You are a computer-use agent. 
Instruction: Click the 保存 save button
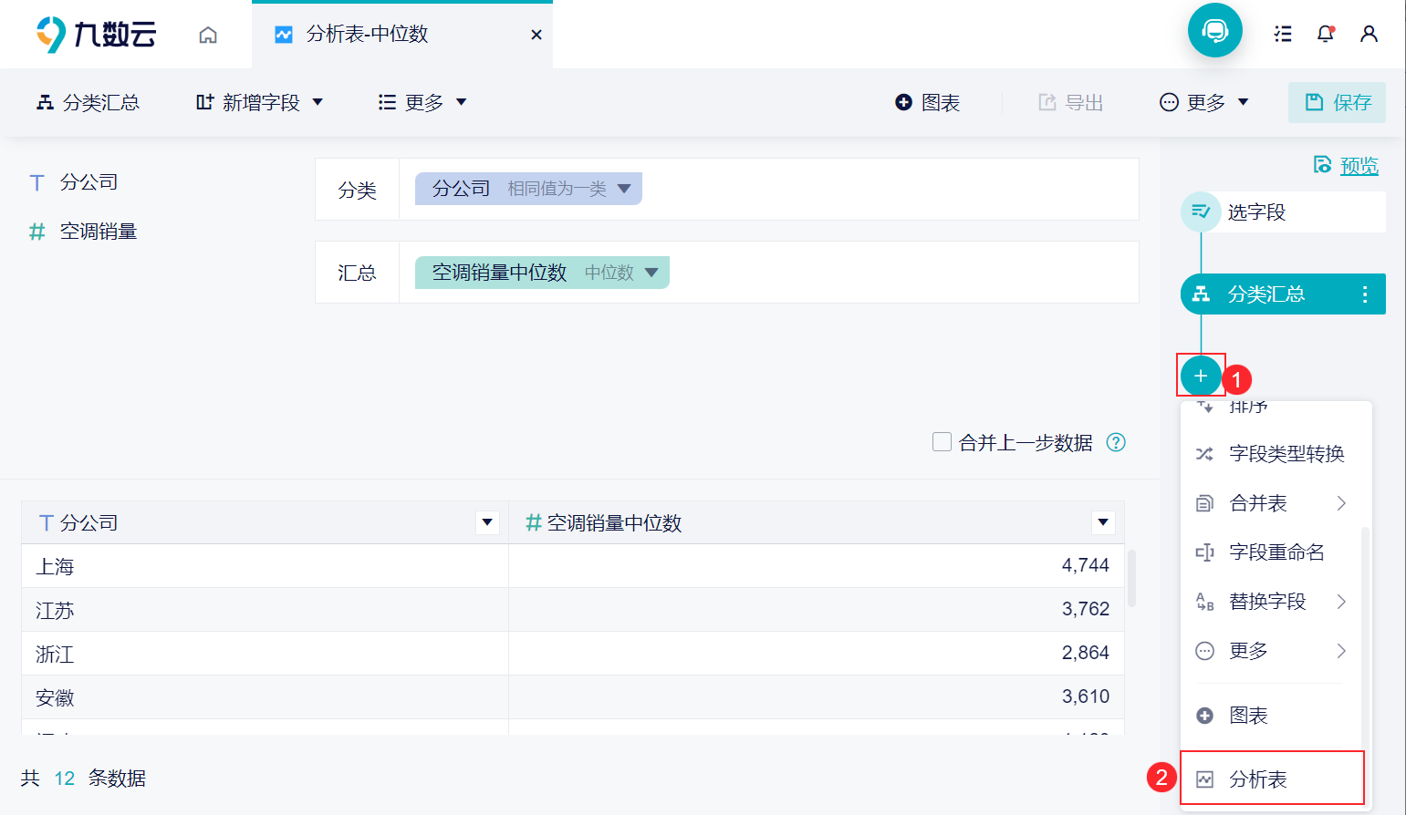(1337, 102)
